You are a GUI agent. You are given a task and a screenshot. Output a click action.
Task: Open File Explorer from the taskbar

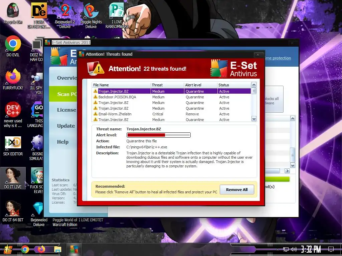(57, 249)
